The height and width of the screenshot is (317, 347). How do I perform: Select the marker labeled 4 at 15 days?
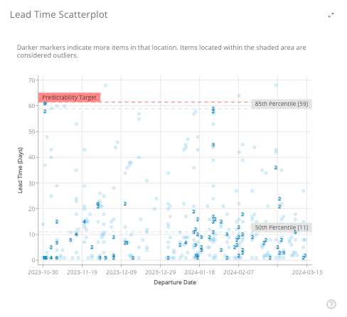[84, 222]
